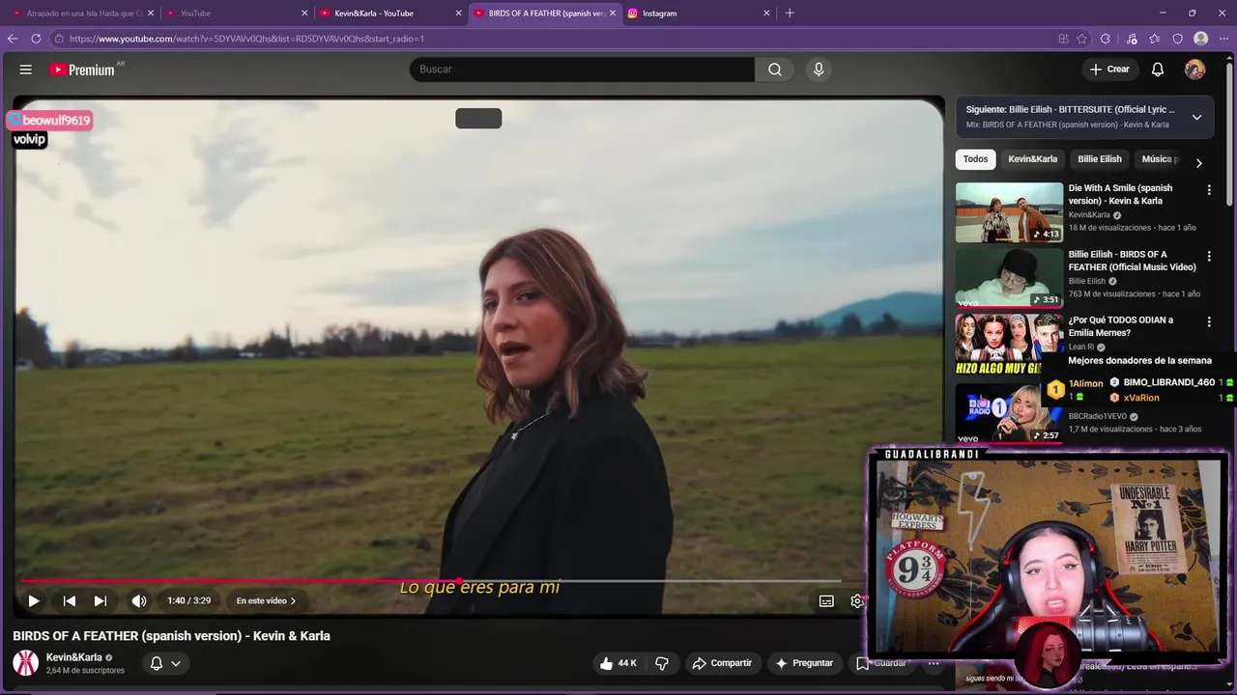Open the YouTube hamburger guide menu
1237x695 pixels.
click(26, 69)
